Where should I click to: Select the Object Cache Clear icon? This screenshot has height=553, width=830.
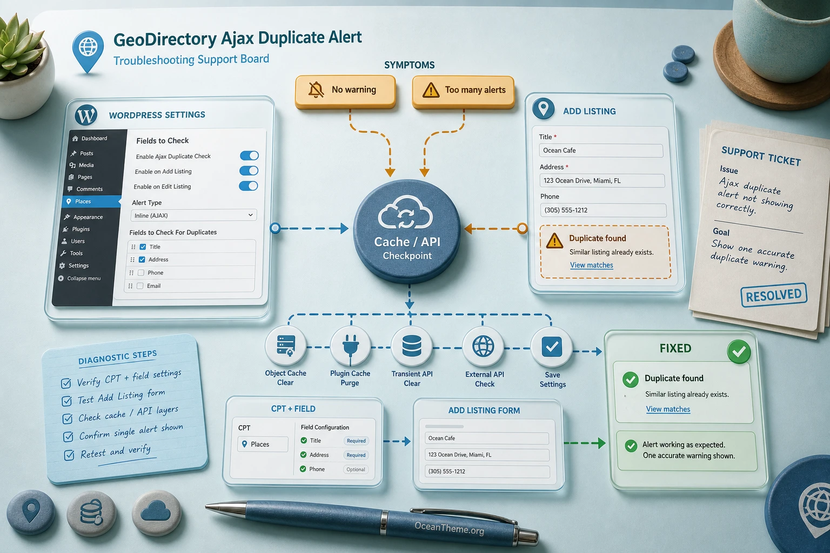point(285,347)
